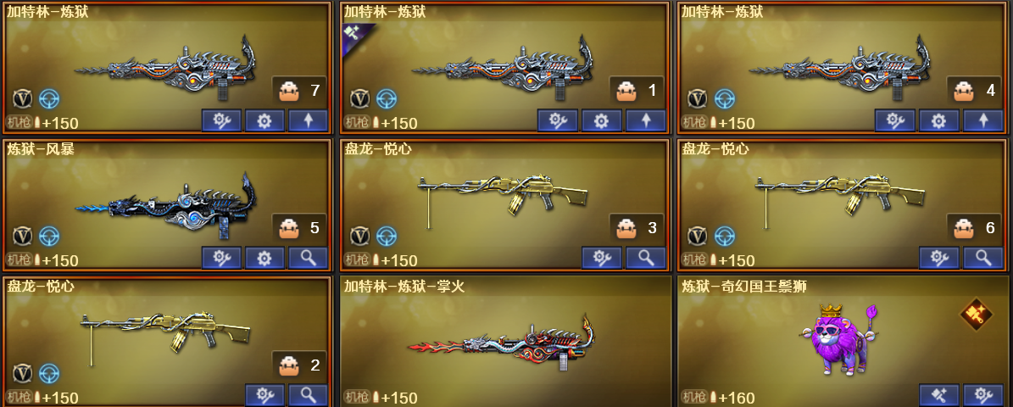Select the 加特林-炼狱-掌火 weapon thumbnail

(x=501, y=343)
